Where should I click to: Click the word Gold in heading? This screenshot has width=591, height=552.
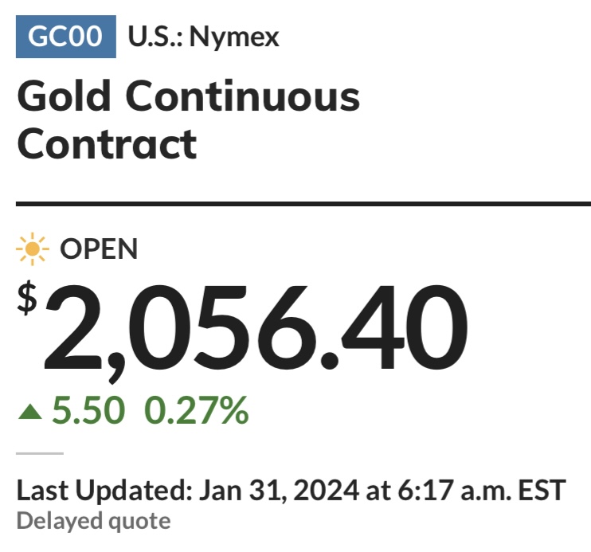click(64, 96)
